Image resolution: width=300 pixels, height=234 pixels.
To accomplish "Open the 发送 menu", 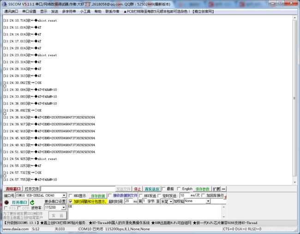I will (54, 12).
